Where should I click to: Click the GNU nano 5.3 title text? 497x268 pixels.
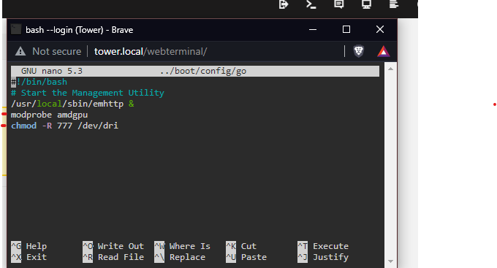click(x=52, y=71)
